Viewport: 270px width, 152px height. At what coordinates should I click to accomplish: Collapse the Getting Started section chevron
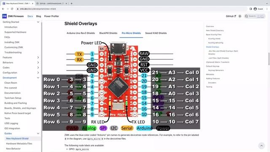click(x=38, y=22)
